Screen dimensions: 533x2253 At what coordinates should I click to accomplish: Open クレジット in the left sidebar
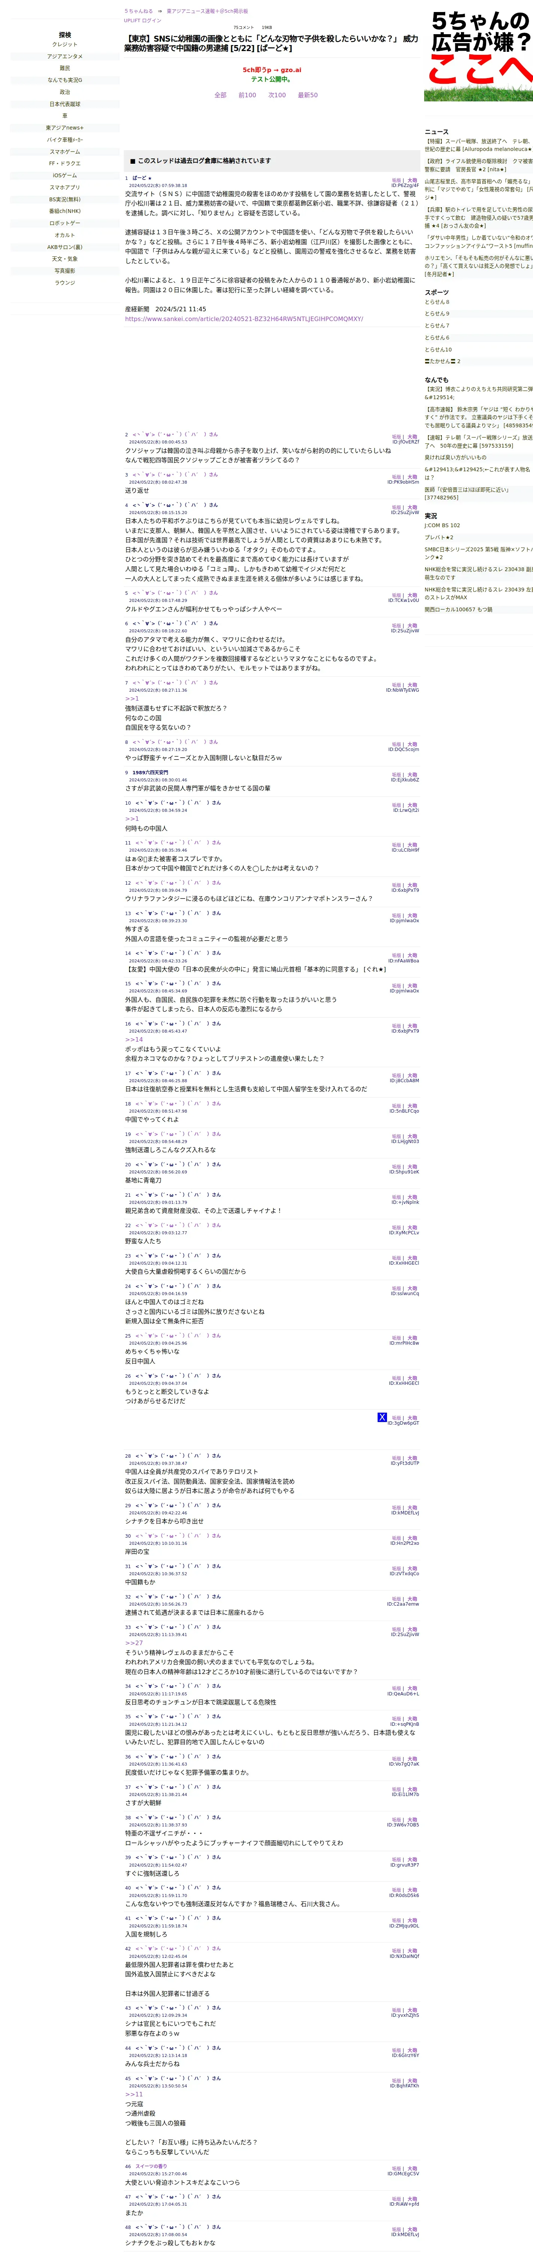coord(65,45)
